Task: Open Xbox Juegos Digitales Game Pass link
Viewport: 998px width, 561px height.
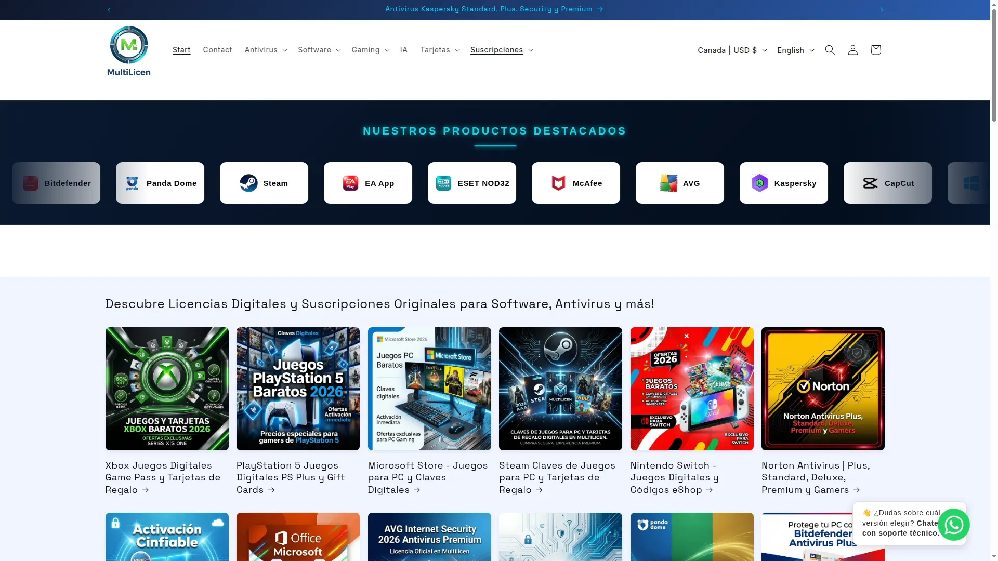Action: (x=163, y=478)
